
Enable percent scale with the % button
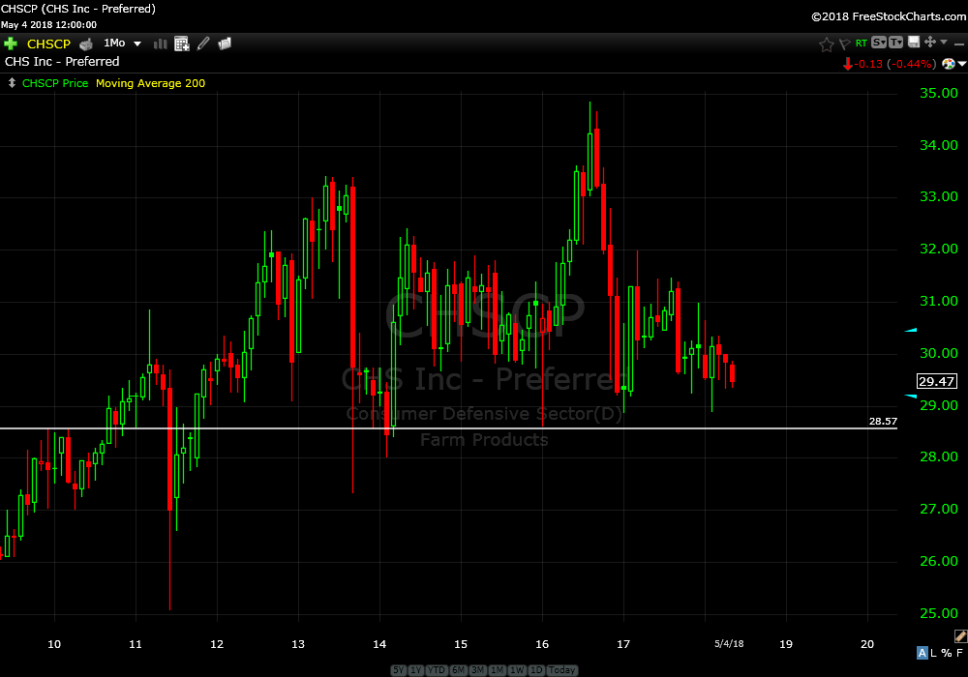[948, 653]
